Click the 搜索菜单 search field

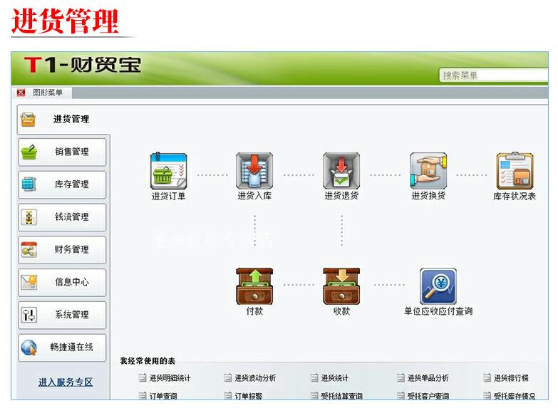pos(494,75)
